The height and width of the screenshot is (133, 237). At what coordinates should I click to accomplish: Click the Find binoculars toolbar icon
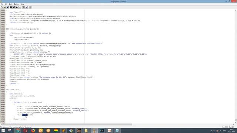coord(11,7)
